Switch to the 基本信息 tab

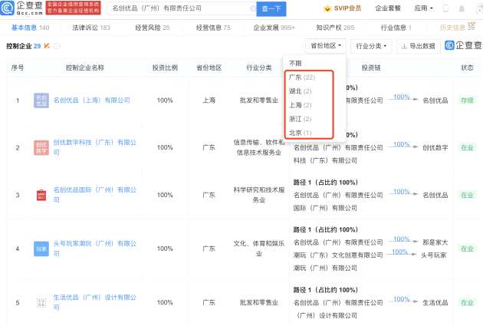click(30, 28)
